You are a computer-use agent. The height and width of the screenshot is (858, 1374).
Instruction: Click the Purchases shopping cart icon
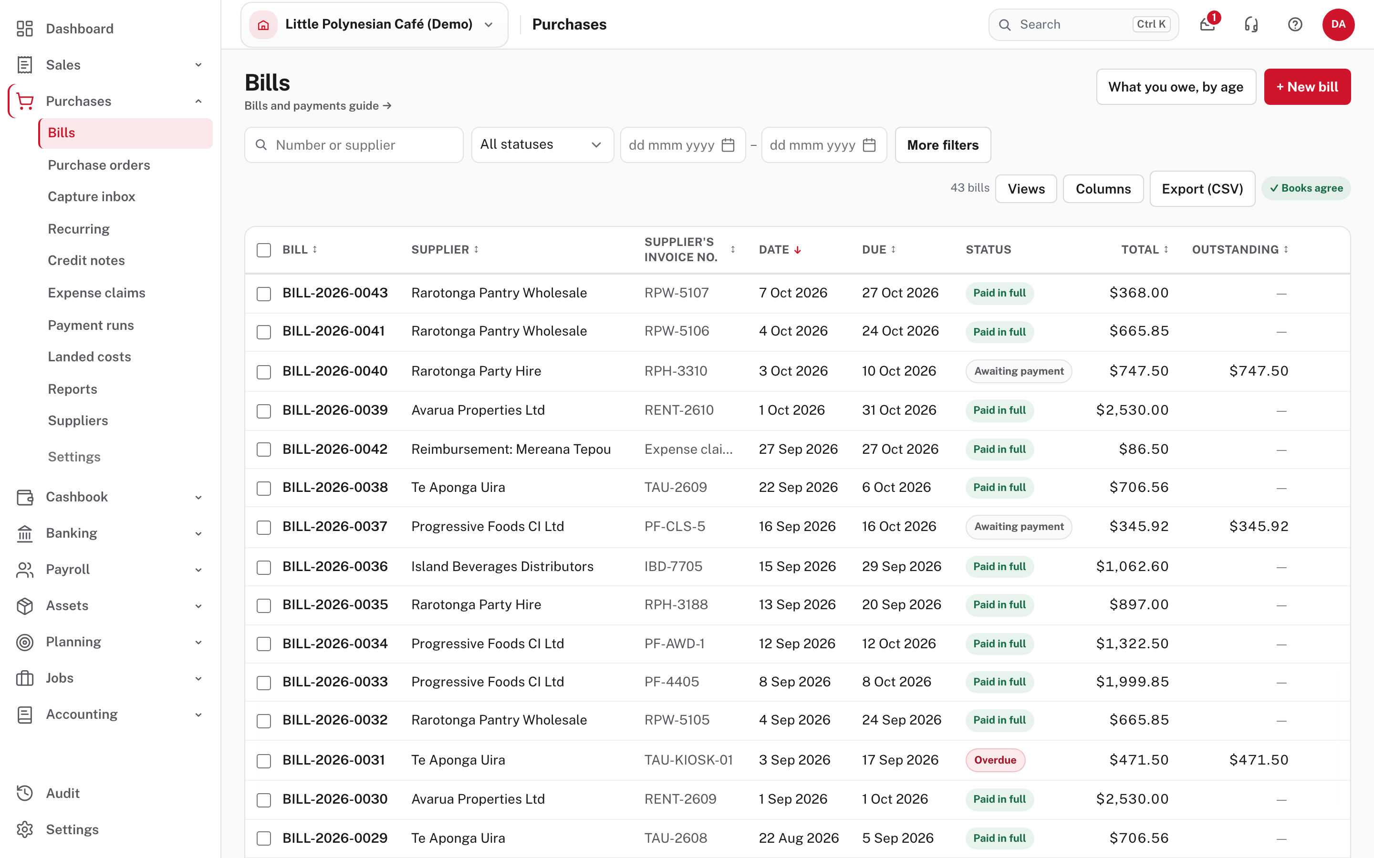coord(24,101)
